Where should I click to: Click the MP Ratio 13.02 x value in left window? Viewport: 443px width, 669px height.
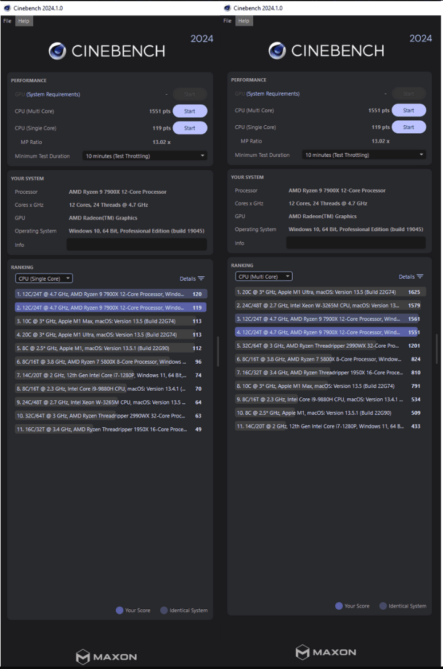(x=161, y=142)
